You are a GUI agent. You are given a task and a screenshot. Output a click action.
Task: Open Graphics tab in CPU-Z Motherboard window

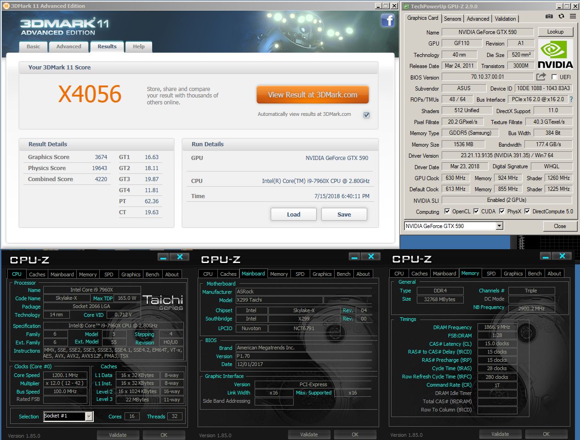coord(322,274)
